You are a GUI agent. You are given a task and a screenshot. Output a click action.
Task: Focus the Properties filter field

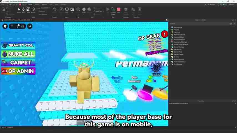[202, 104]
